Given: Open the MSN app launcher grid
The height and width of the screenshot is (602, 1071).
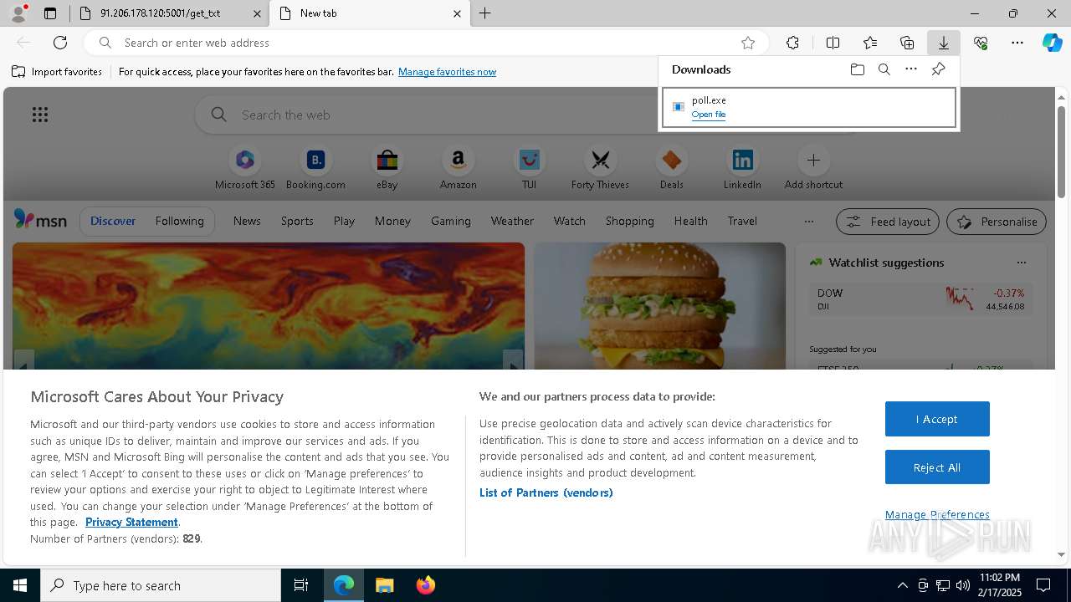Looking at the screenshot, I should 40,115.
